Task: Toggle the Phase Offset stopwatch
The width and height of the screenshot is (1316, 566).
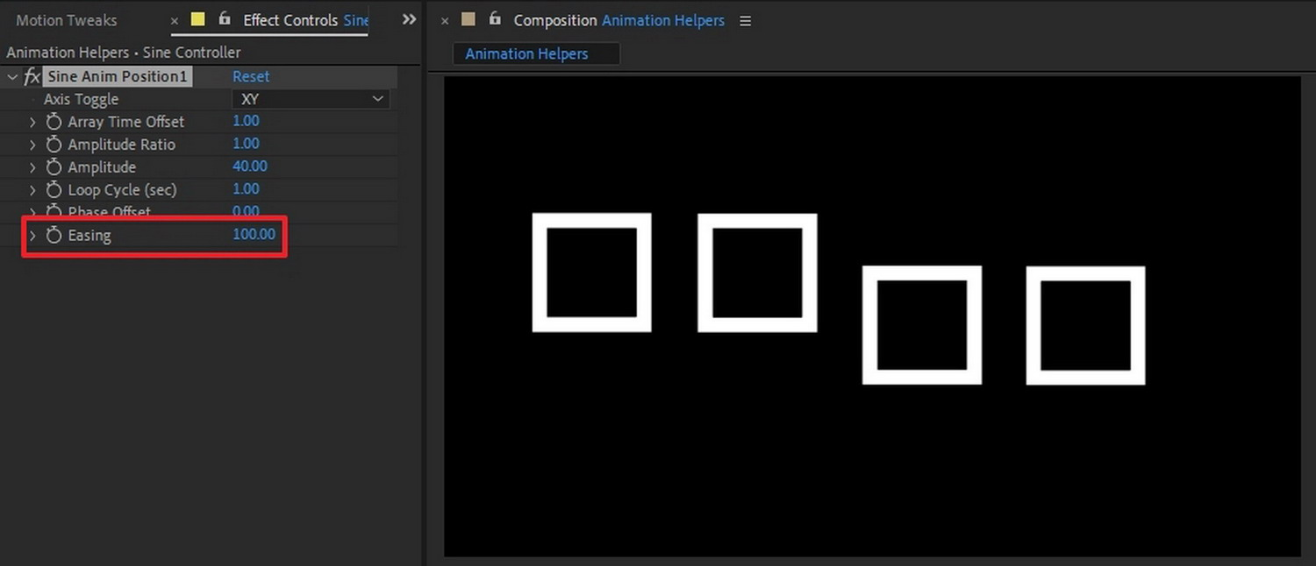Action: click(x=54, y=212)
